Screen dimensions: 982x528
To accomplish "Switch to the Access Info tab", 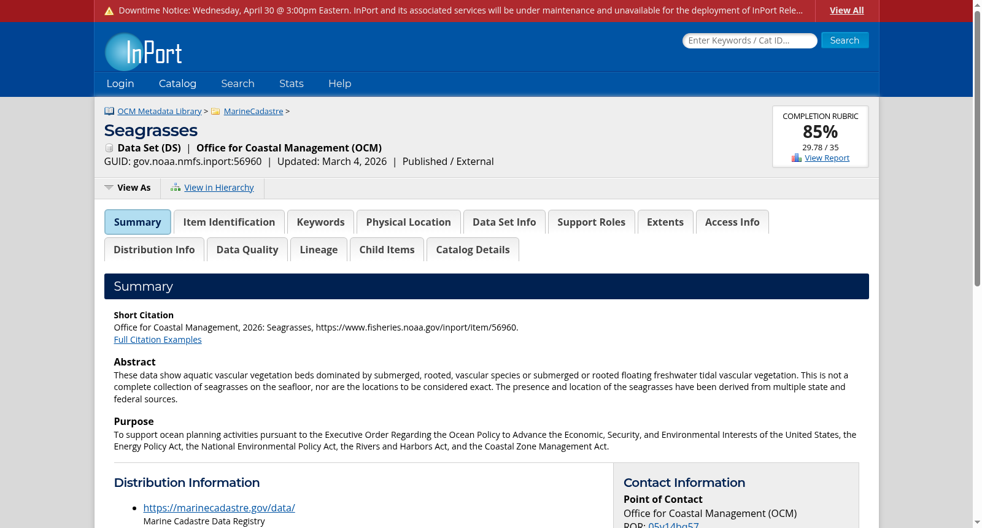I will pyautogui.click(x=732, y=222).
